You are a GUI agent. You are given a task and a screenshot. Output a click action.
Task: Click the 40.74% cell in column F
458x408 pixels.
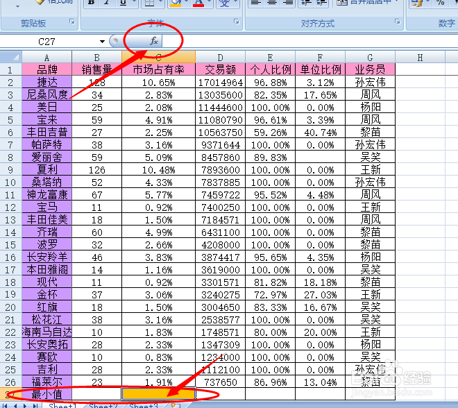pyautogui.click(x=320, y=133)
